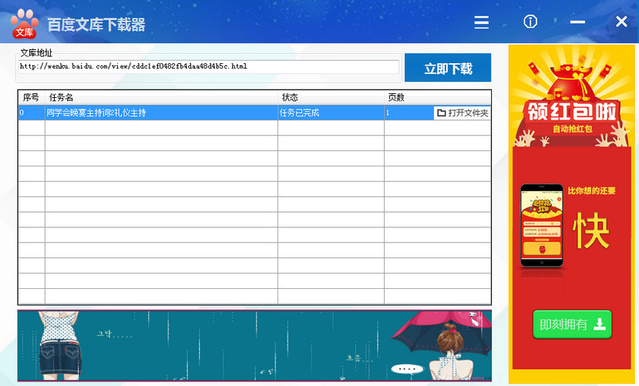The height and width of the screenshot is (386, 639).
Task: Click the Baidu Wenku paw logo
Action: (x=24, y=23)
